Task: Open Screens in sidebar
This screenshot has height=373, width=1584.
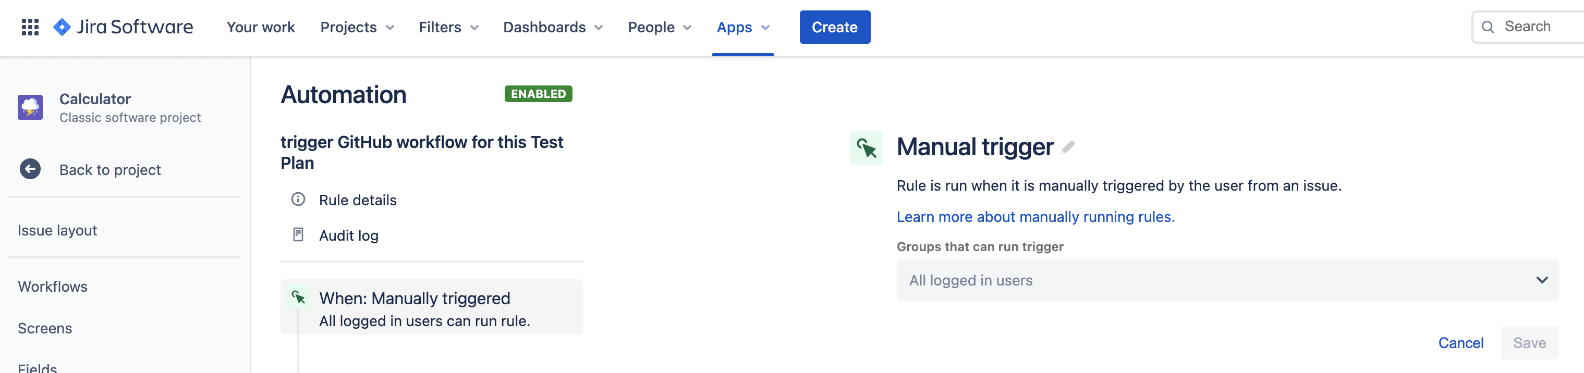Action: click(45, 328)
